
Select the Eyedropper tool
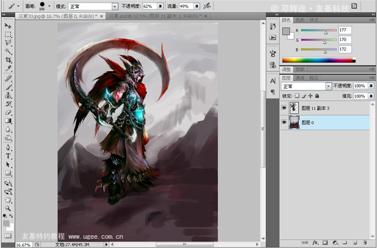tap(8, 68)
